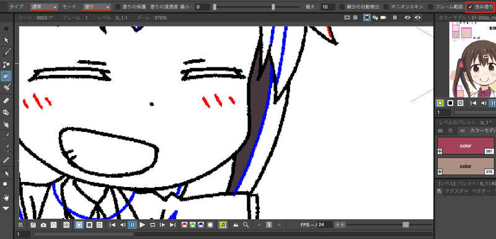
Task: Toggle the preview eye icon
Action: tap(408, 18)
